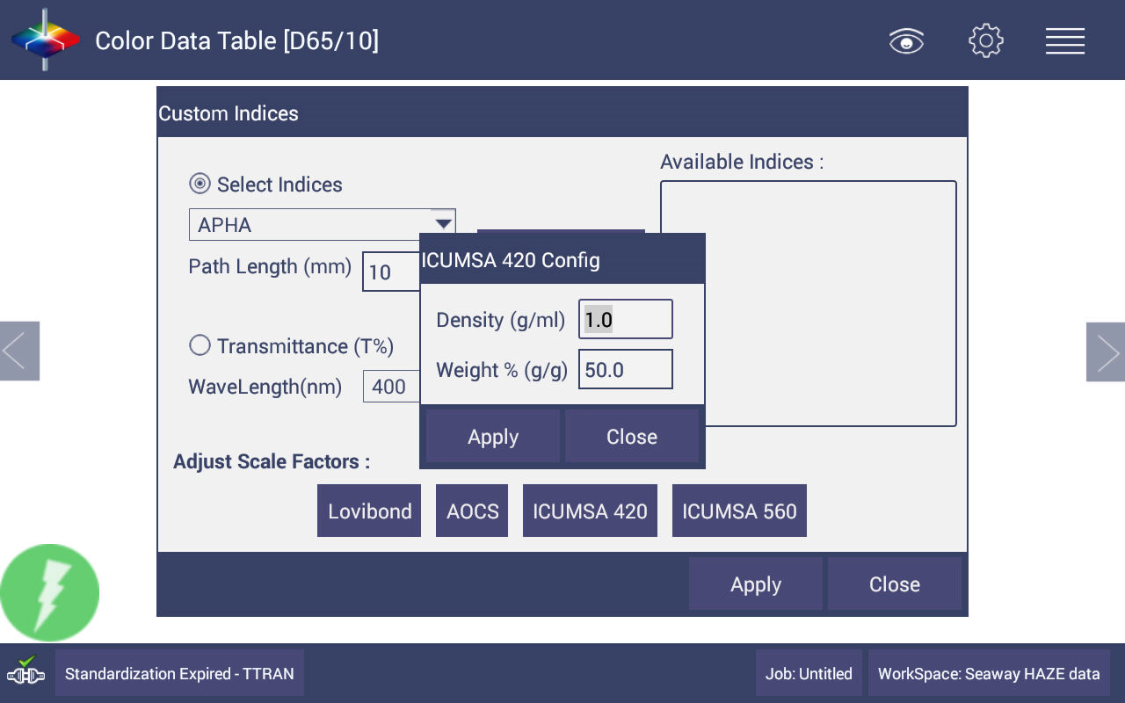Select the Transmittance (T%) radio option
Image resolution: width=1125 pixels, height=703 pixels.
tap(200, 346)
